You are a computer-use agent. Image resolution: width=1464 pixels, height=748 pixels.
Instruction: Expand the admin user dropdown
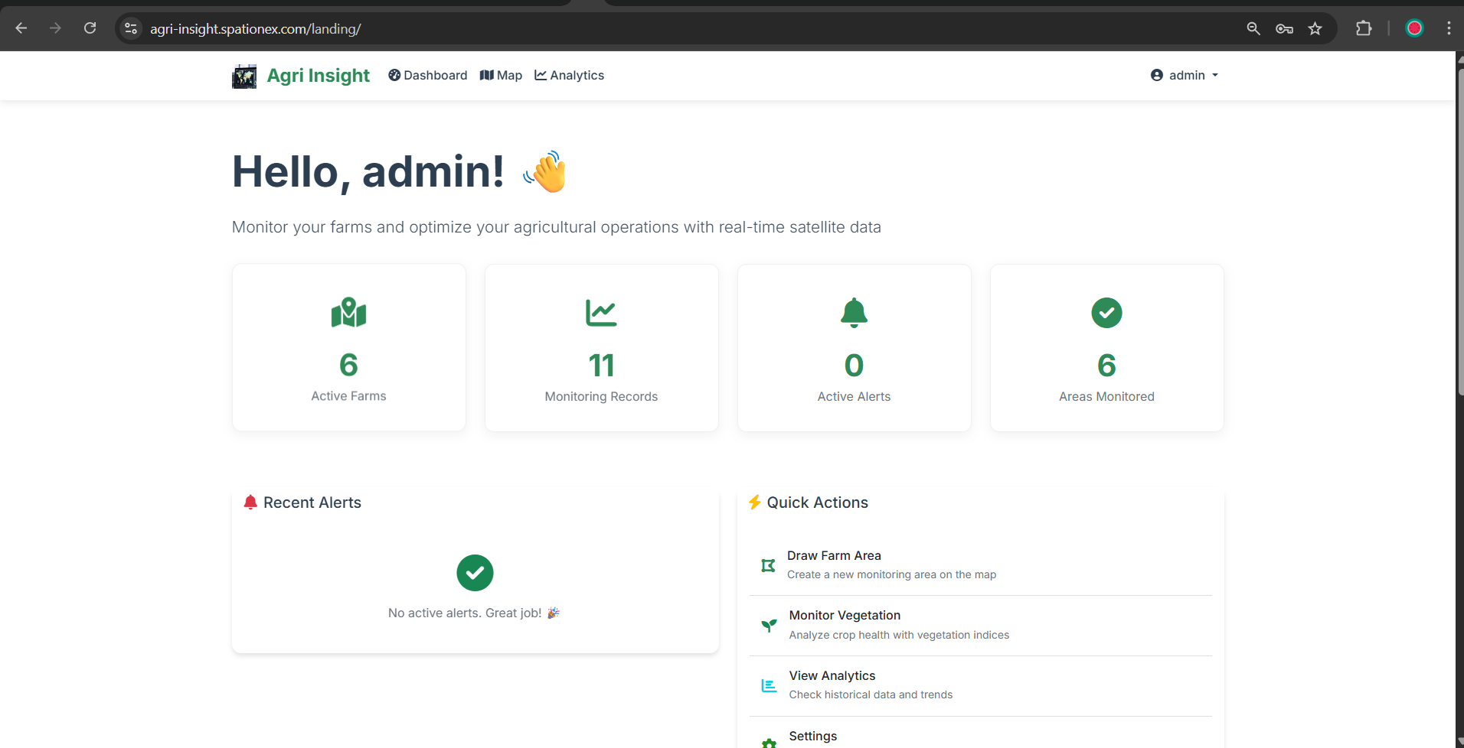[x=1184, y=75]
